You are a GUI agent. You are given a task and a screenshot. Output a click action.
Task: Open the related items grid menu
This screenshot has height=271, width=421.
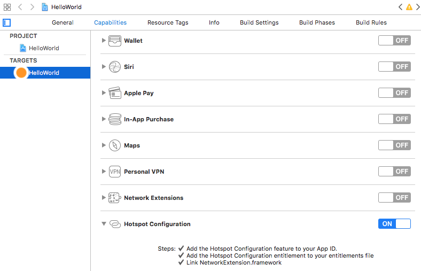point(7,7)
